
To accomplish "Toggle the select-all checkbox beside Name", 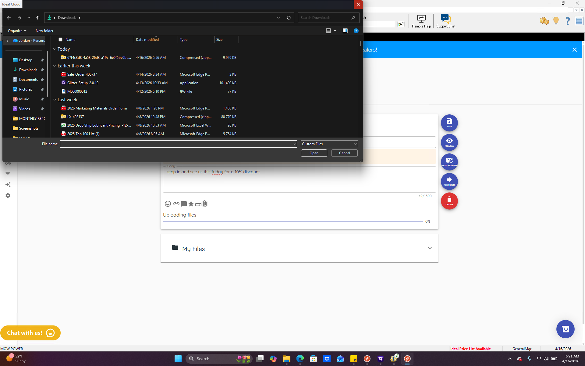I will click(x=60, y=40).
